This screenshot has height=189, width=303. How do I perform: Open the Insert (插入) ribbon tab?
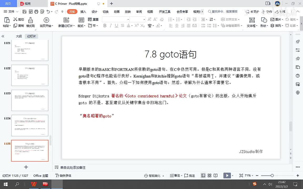pyautogui.click(x=83, y=12)
